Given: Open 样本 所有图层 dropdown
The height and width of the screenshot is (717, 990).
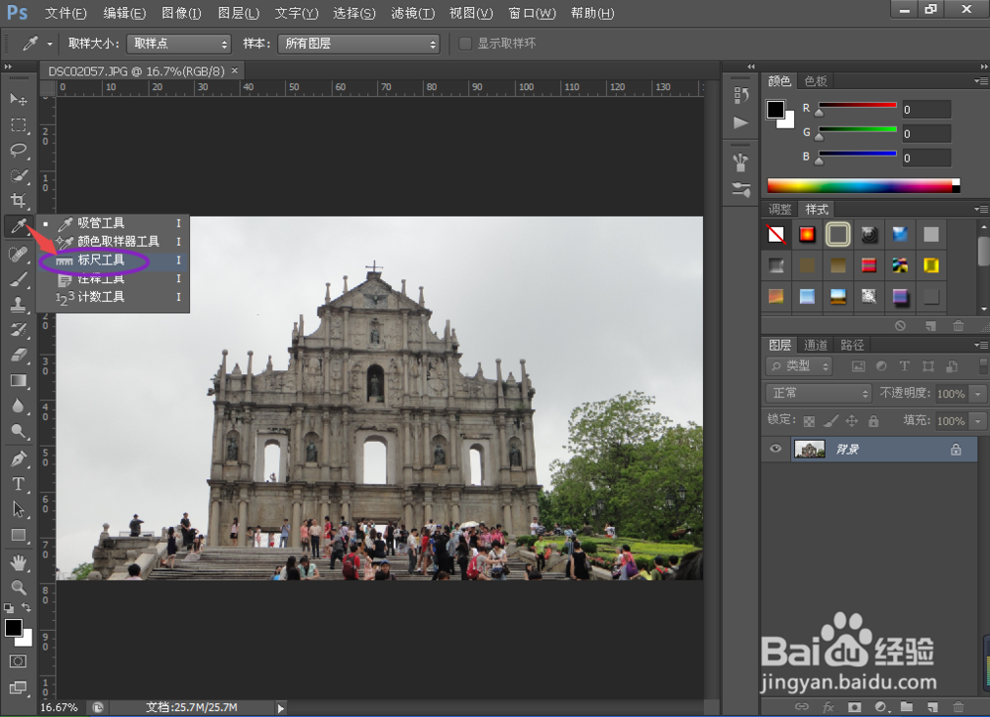Looking at the screenshot, I should 358,44.
